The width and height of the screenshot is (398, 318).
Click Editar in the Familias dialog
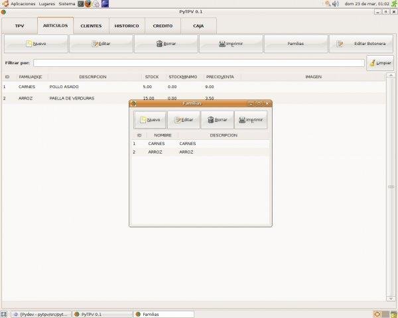tap(184, 120)
